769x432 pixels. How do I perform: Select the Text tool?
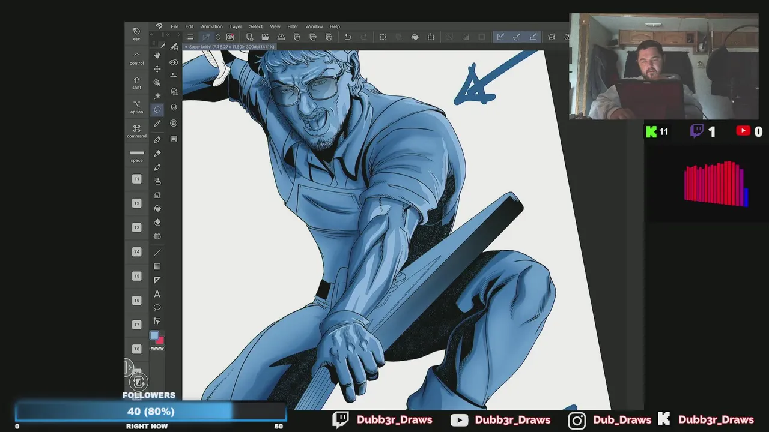[157, 294]
